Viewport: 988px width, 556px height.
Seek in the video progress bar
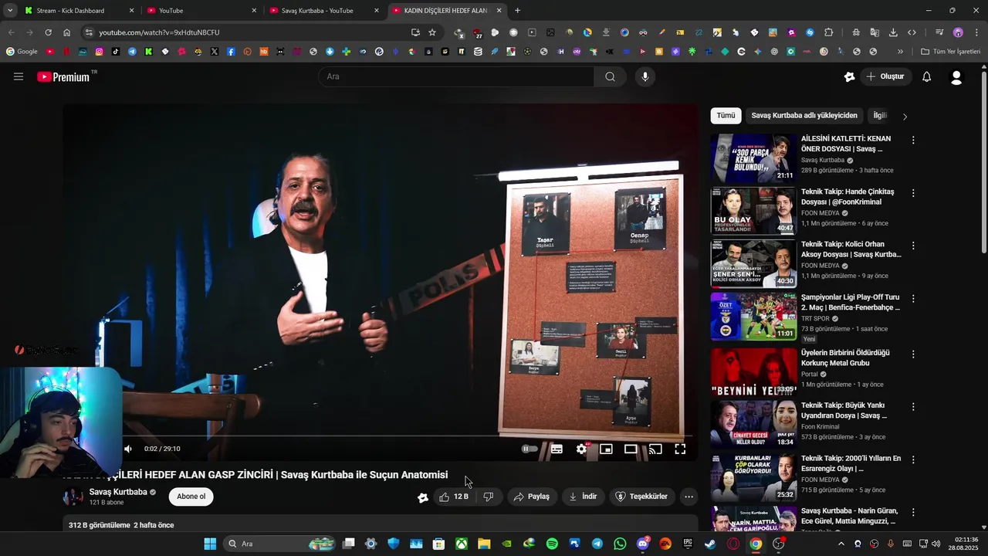[381, 436]
